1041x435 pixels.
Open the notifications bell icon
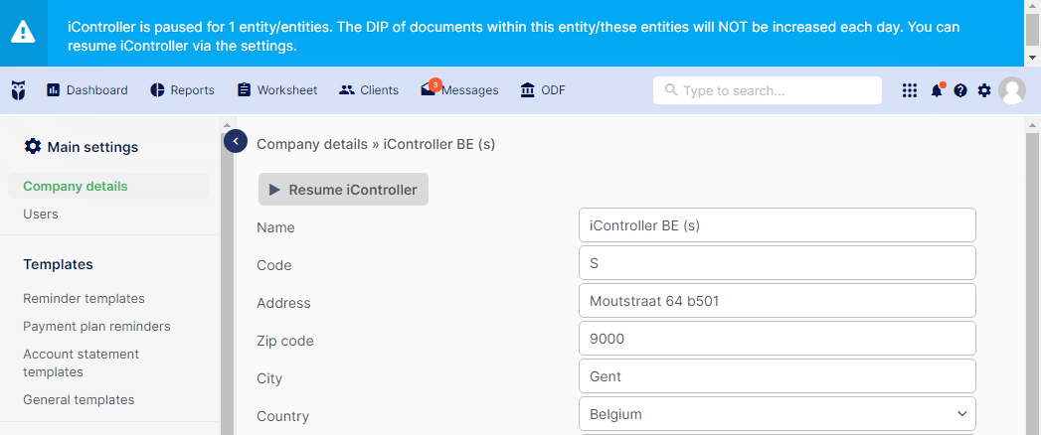click(x=937, y=90)
